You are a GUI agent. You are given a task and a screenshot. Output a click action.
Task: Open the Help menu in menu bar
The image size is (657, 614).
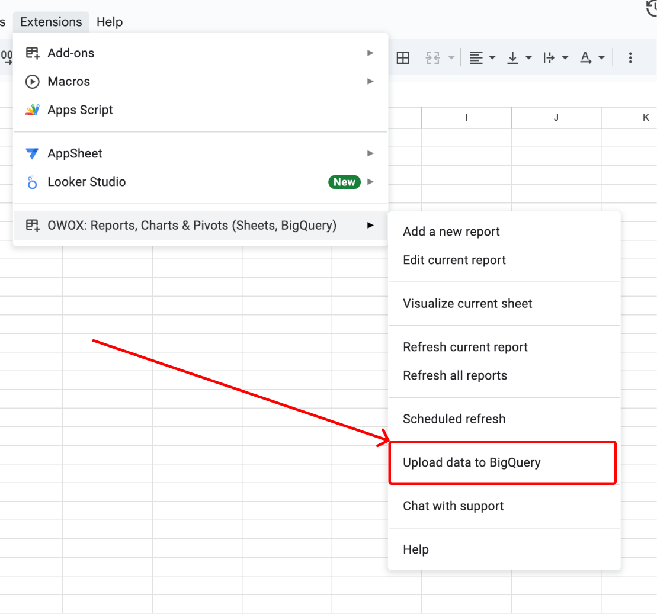click(110, 22)
